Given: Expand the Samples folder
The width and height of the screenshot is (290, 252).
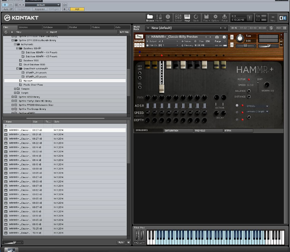Looking at the screenshot, I should pyautogui.click(x=15, y=89).
